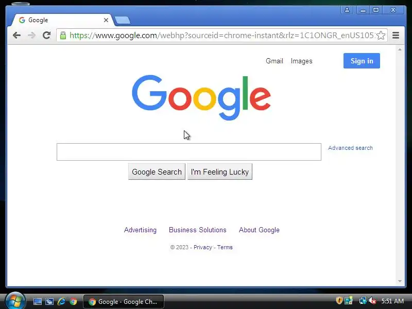The height and width of the screenshot is (309, 412).
Task: Open the Chrome hamburger menu
Action: point(396,35)
